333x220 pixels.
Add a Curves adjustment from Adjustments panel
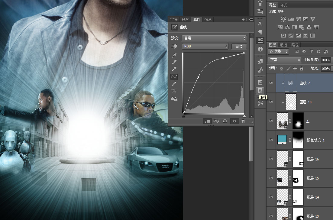coord(298,19)
